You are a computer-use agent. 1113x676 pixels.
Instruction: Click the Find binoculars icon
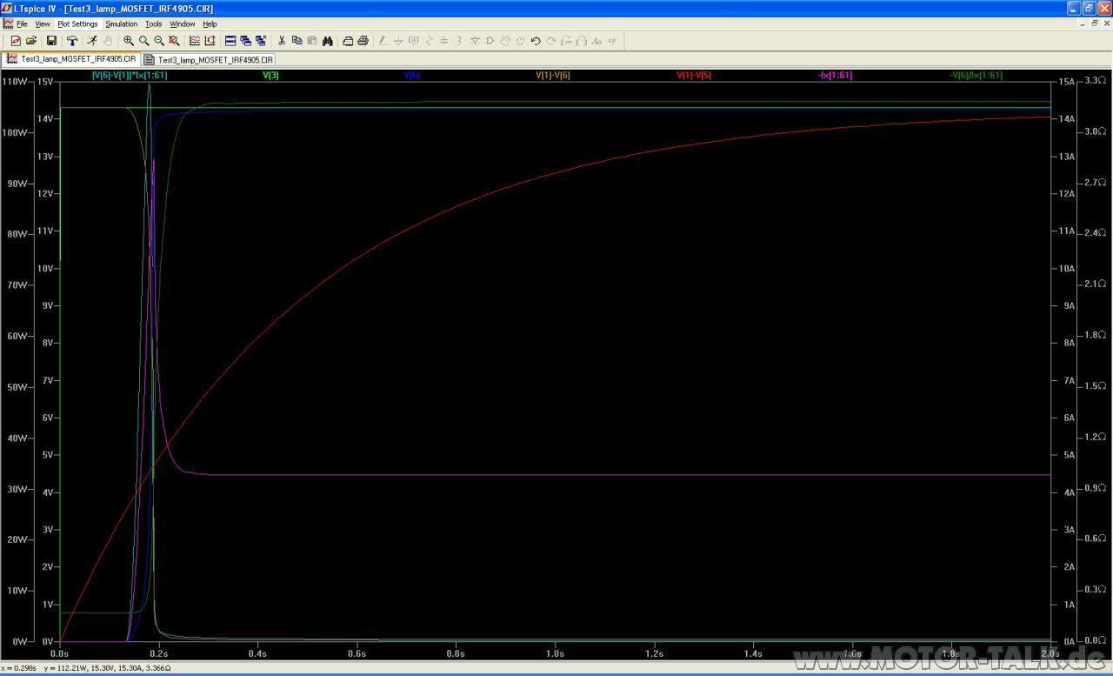328,41
